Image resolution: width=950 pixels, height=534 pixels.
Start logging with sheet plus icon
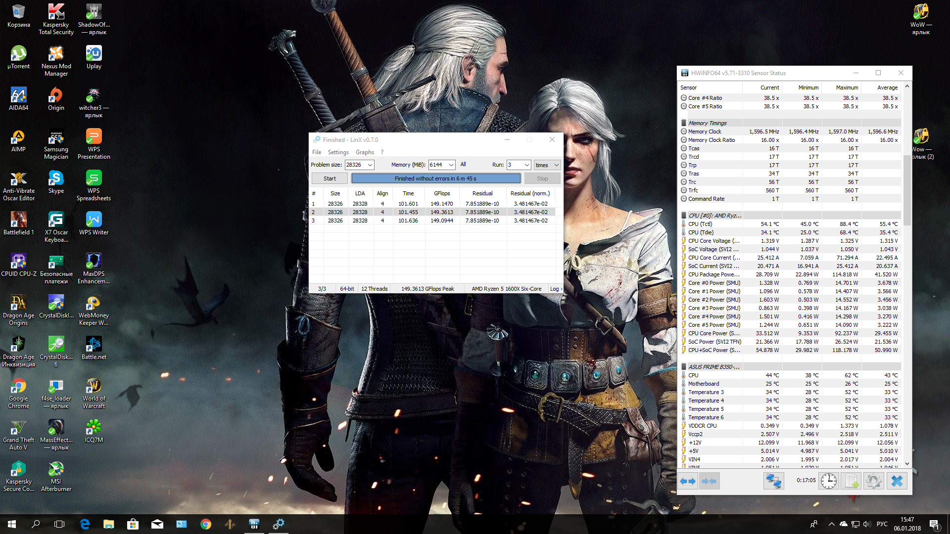click(852, 481)
